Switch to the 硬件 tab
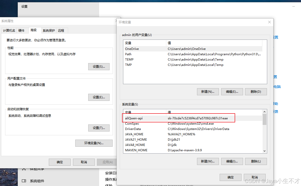 (x=21, y=31)
